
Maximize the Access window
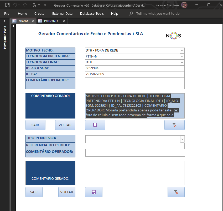click(209, 5)
